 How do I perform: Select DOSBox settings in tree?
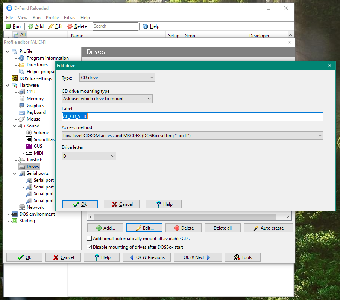click(35, 78)
